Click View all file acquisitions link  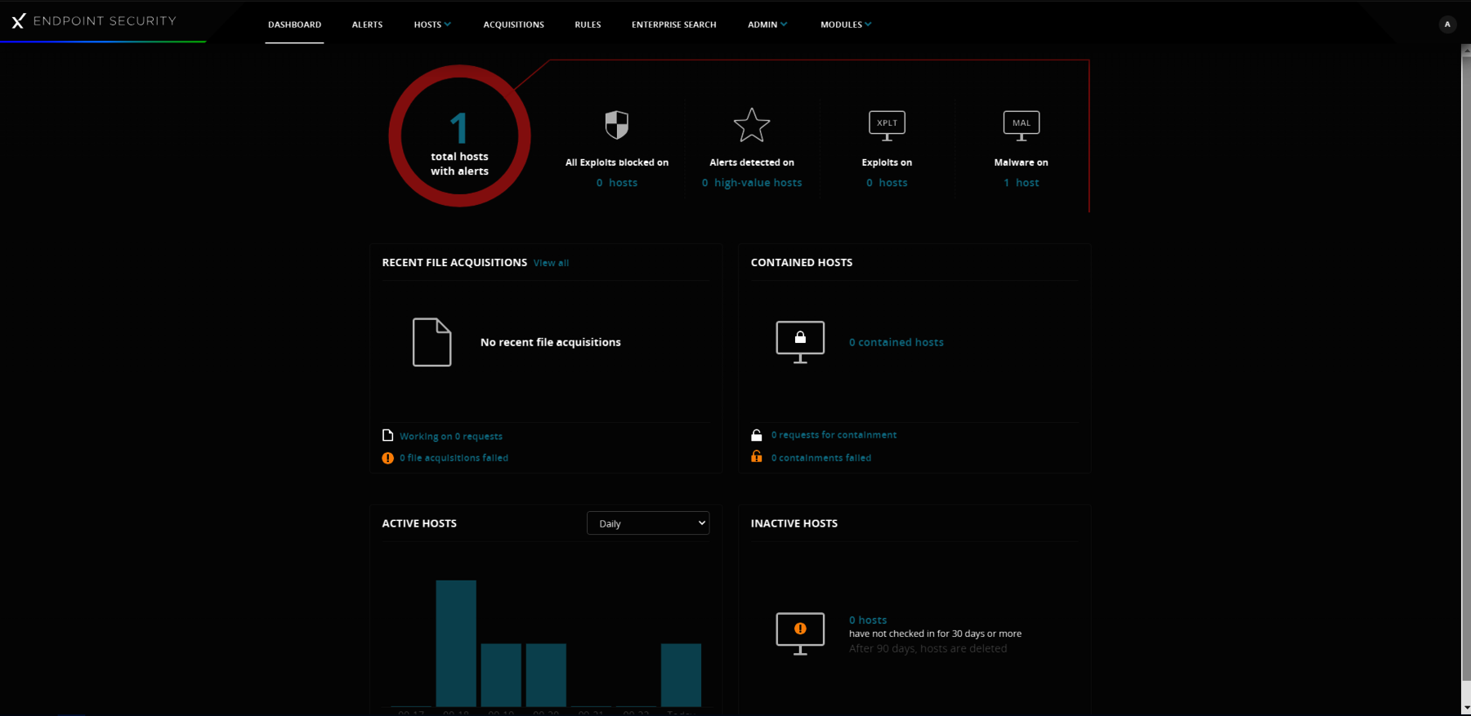[x=551, y=263]
